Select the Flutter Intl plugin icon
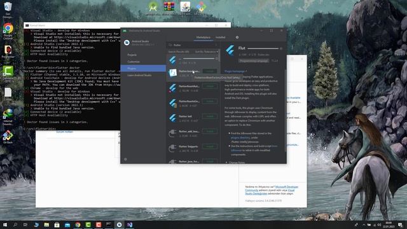Viewport: 407px width, 229px height. [x=172, y=118]
